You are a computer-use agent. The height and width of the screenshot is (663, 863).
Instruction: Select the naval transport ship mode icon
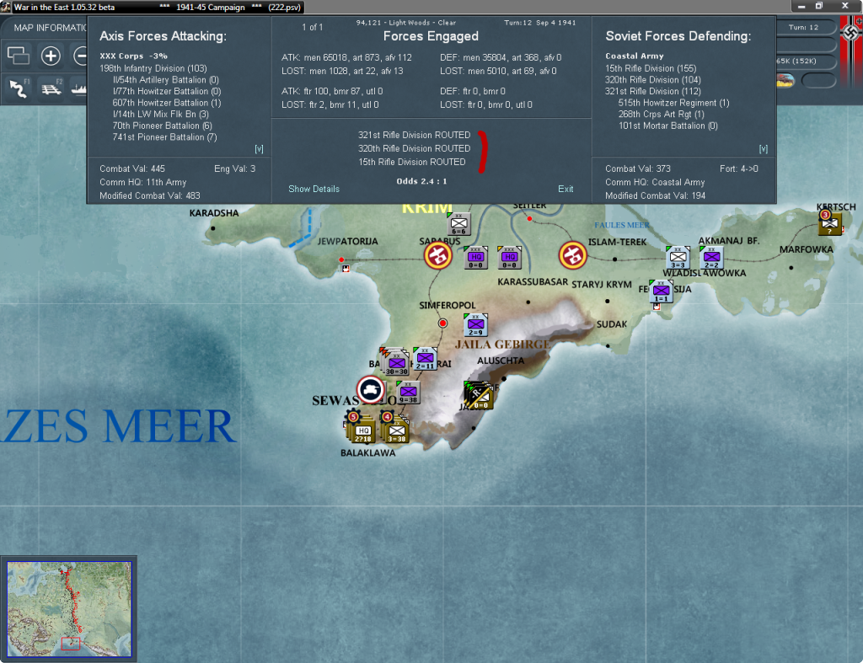pos(79,88)
